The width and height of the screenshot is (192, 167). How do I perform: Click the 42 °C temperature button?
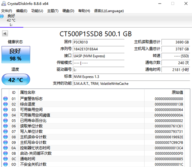pyautogui.click(x=15, y=80)
